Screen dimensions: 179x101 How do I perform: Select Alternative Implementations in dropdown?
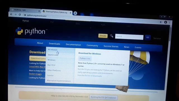tap(59, 81)
